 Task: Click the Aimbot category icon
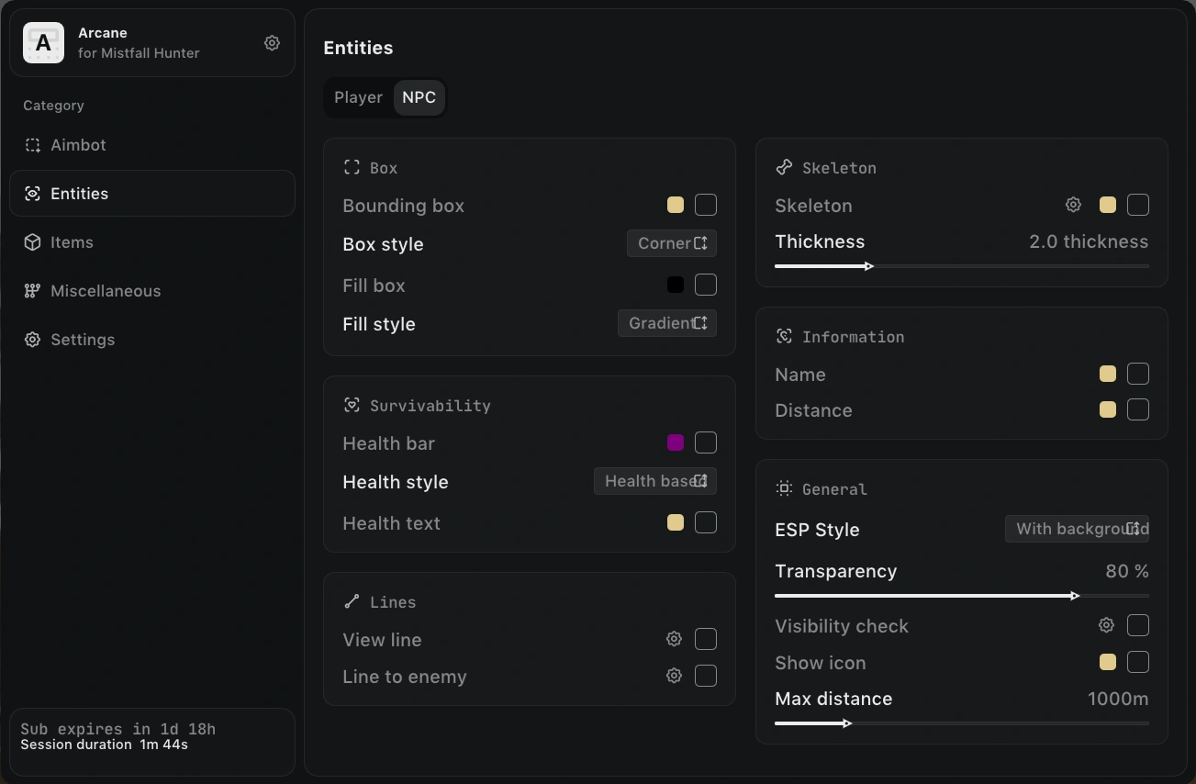point(32,145)
